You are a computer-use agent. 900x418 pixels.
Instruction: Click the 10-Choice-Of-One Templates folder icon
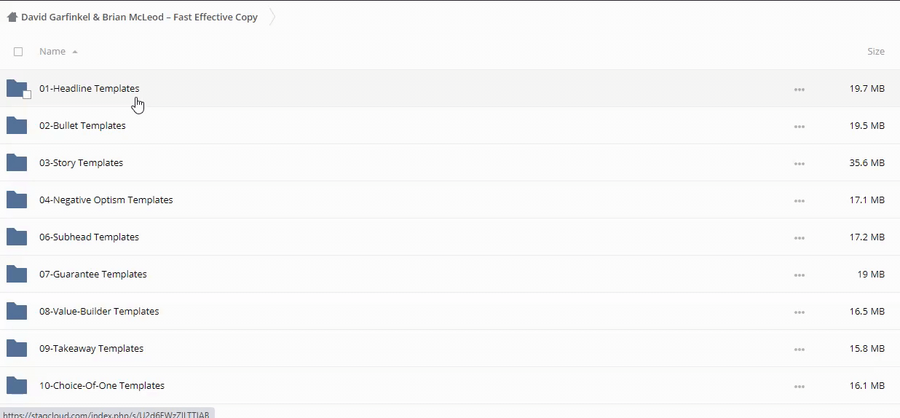17,386
